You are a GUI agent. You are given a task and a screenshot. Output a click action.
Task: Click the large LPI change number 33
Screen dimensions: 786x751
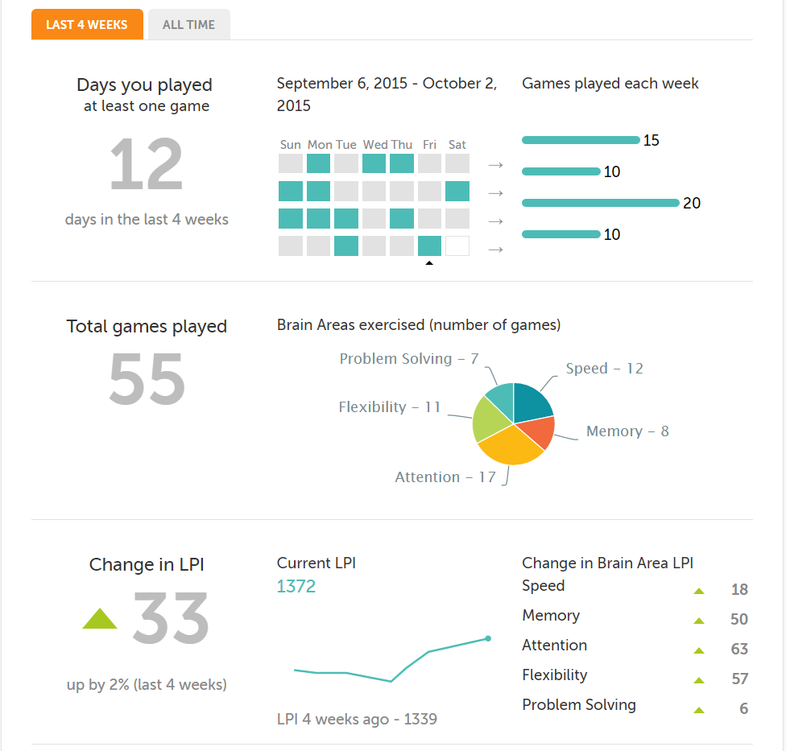[171, 618]
